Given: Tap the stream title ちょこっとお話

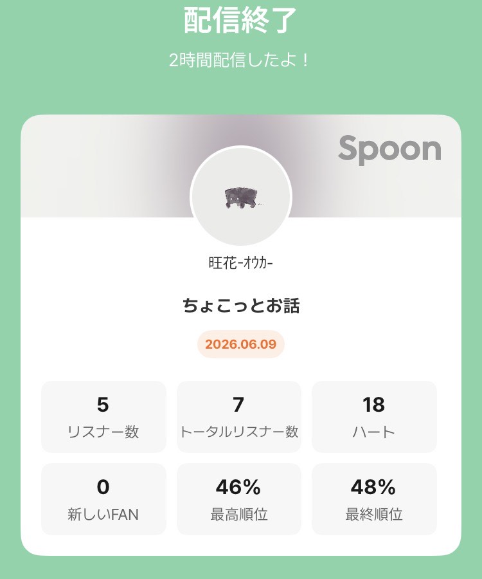Looking at the screenshot, I should (241, 306).
